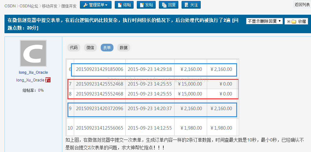The height and width of the screenshot is (152, 311).
Task: Open the CSDN论坛 breadcrumb link
Action: [x=29, y=6]
